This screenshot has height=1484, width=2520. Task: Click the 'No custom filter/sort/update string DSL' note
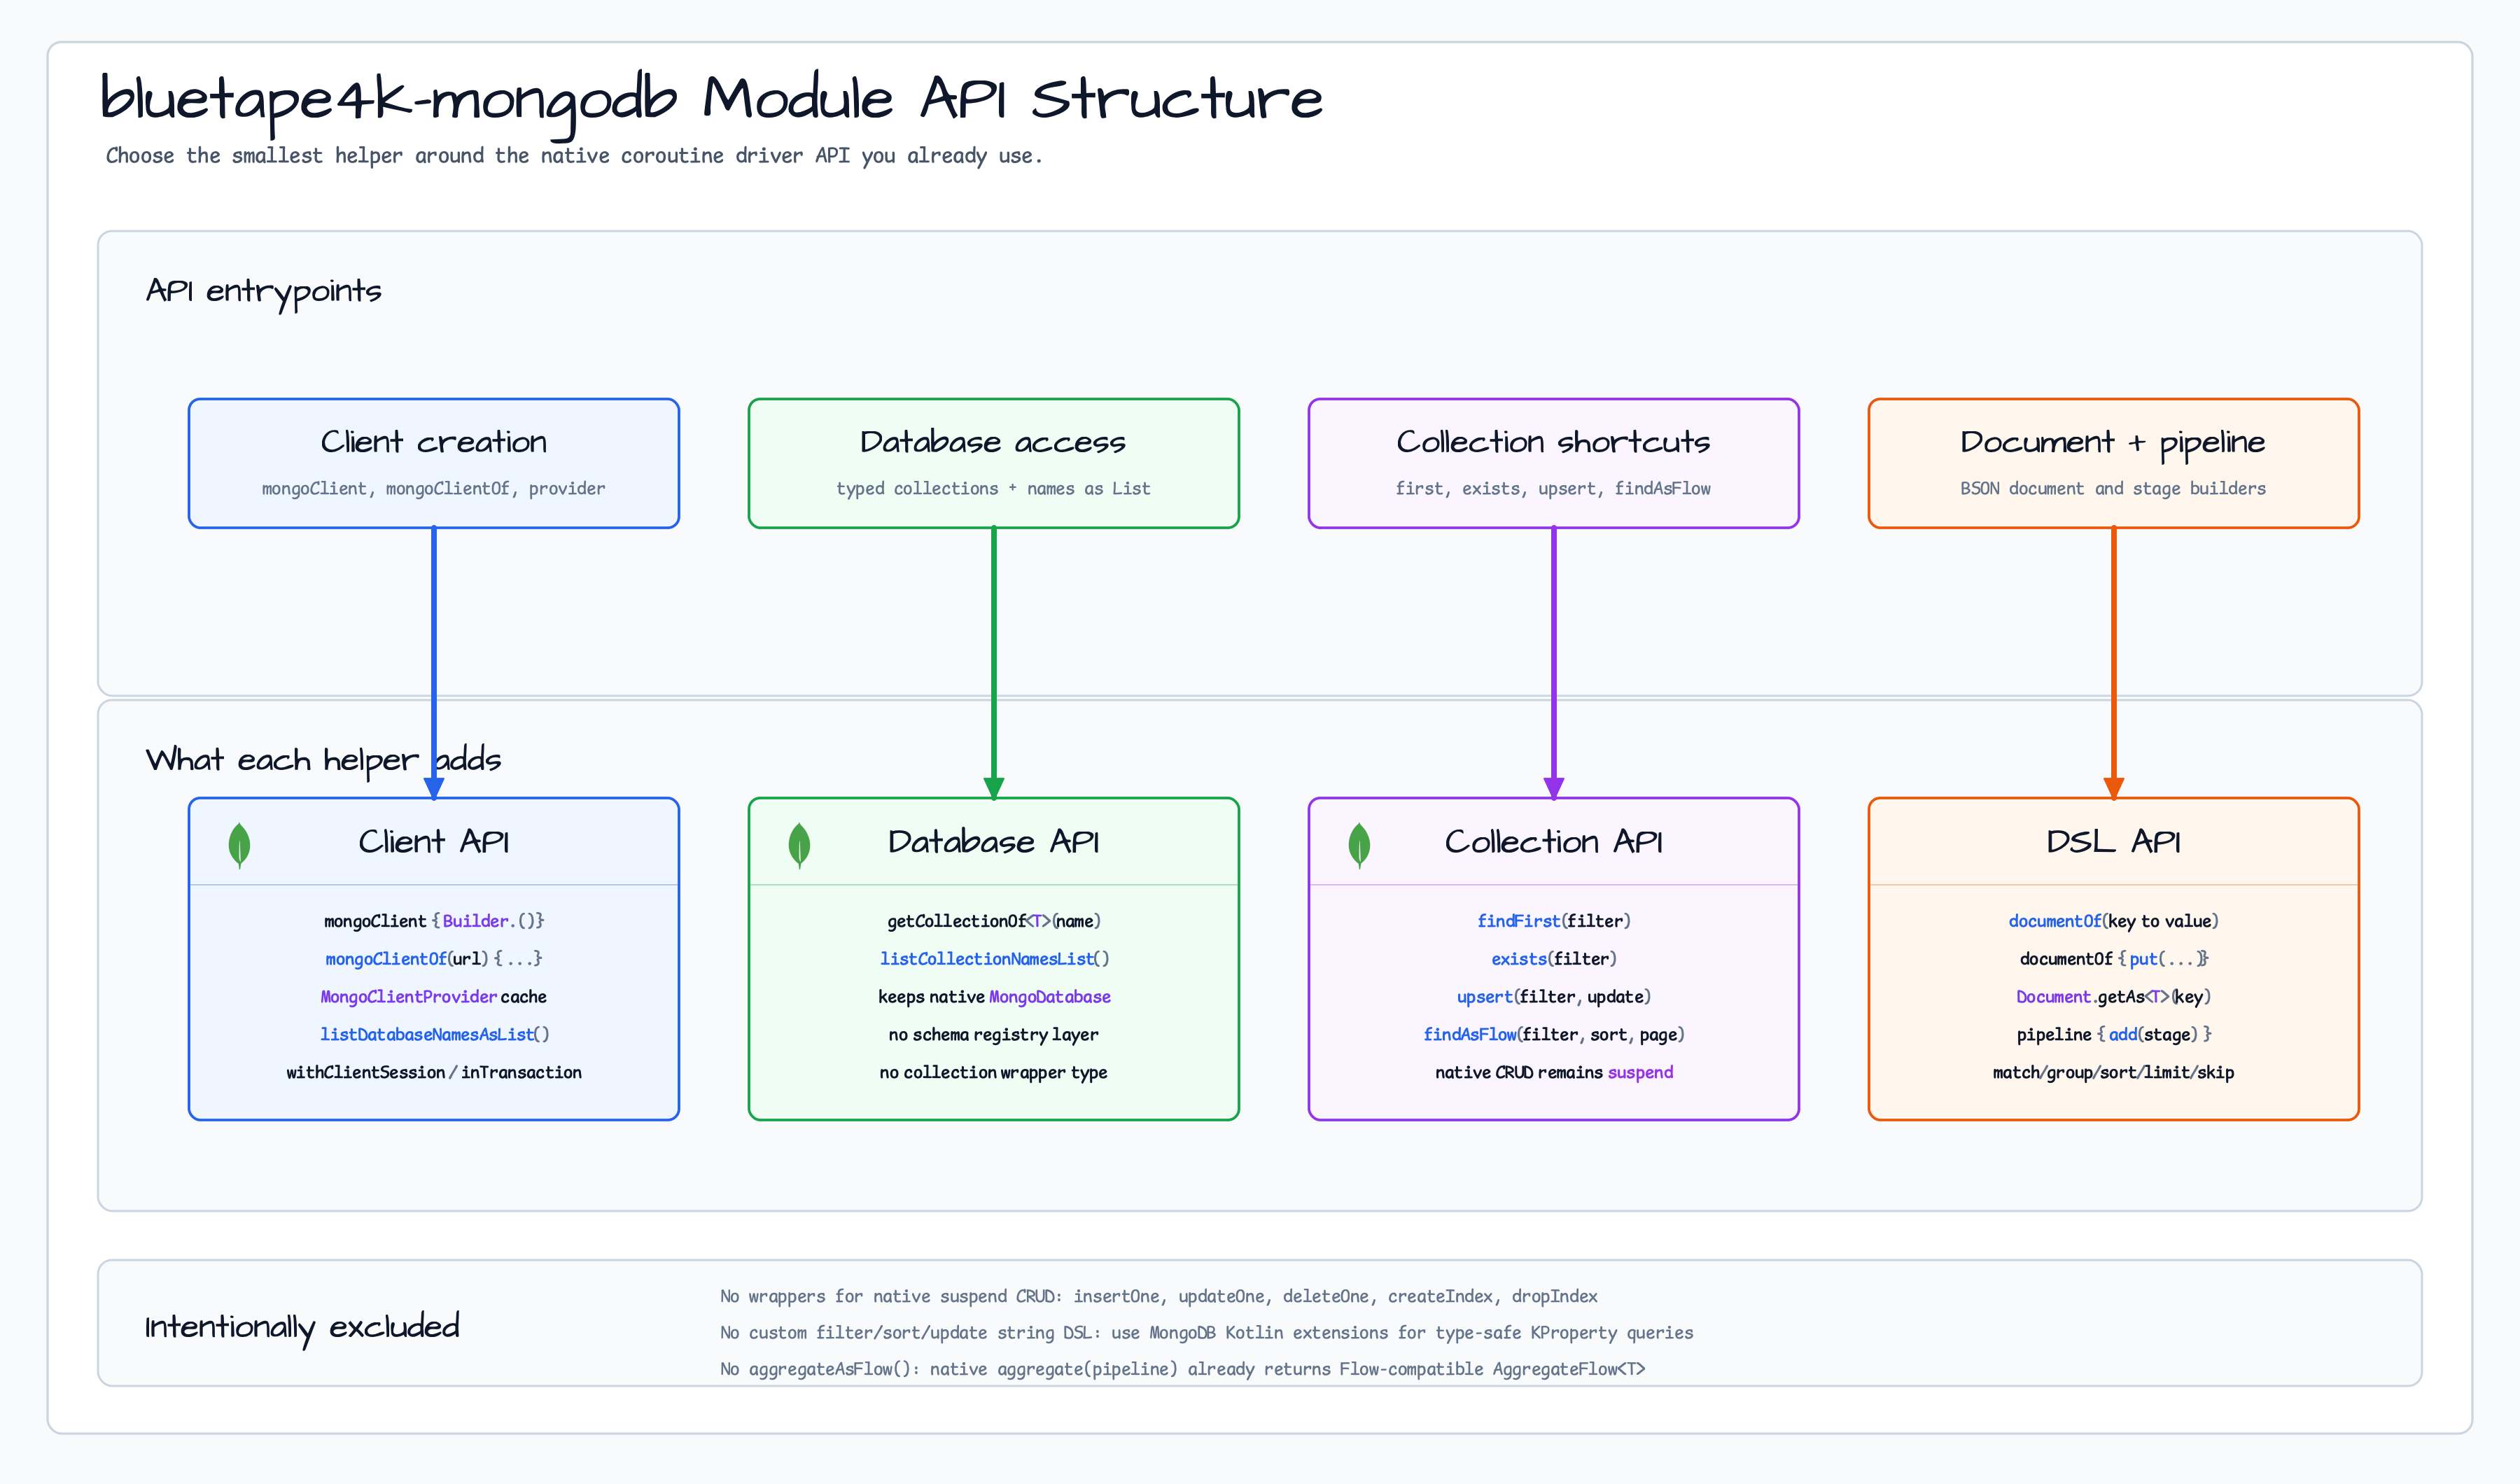[1207, 1333]
